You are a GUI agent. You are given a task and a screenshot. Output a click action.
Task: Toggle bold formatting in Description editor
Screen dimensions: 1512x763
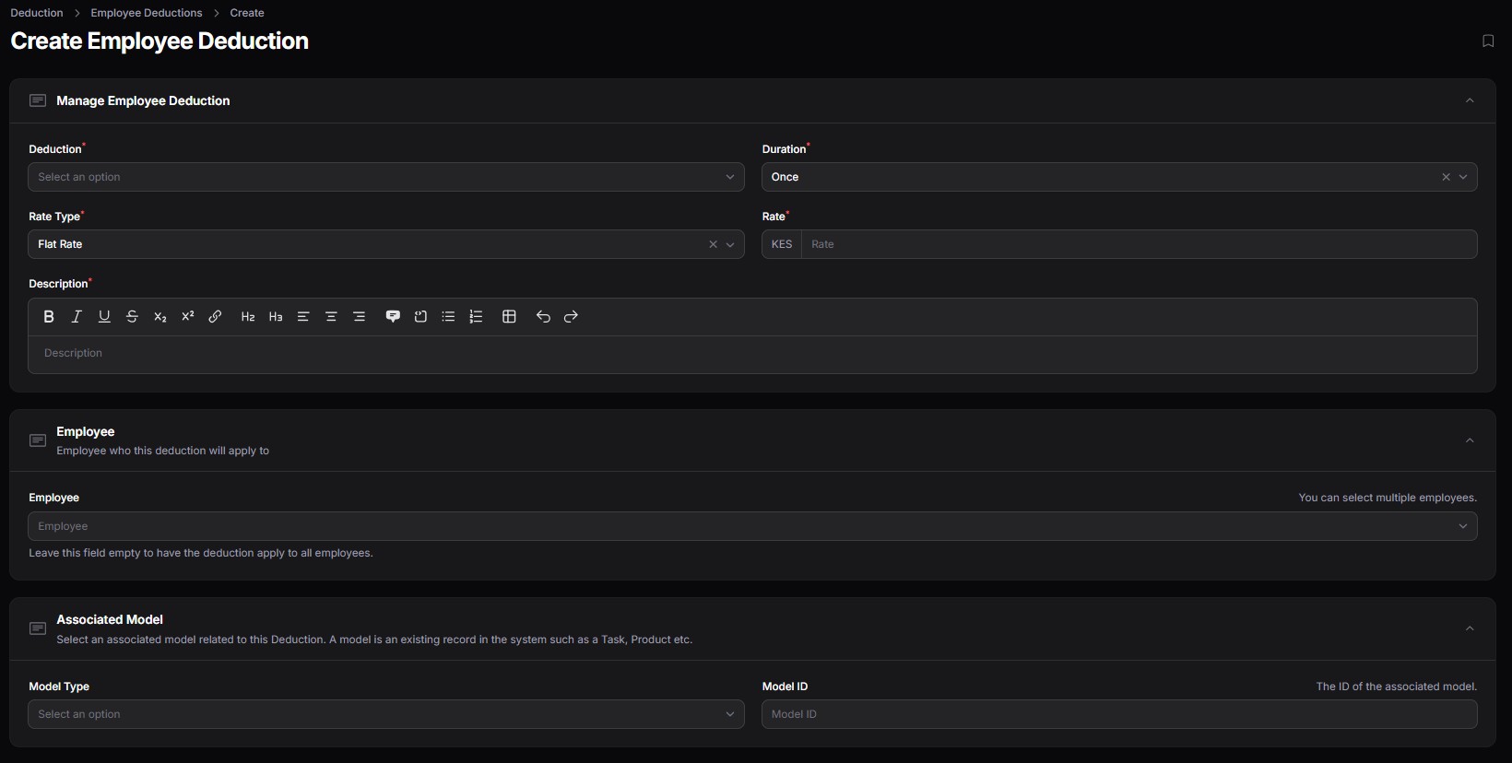[49, 316]
